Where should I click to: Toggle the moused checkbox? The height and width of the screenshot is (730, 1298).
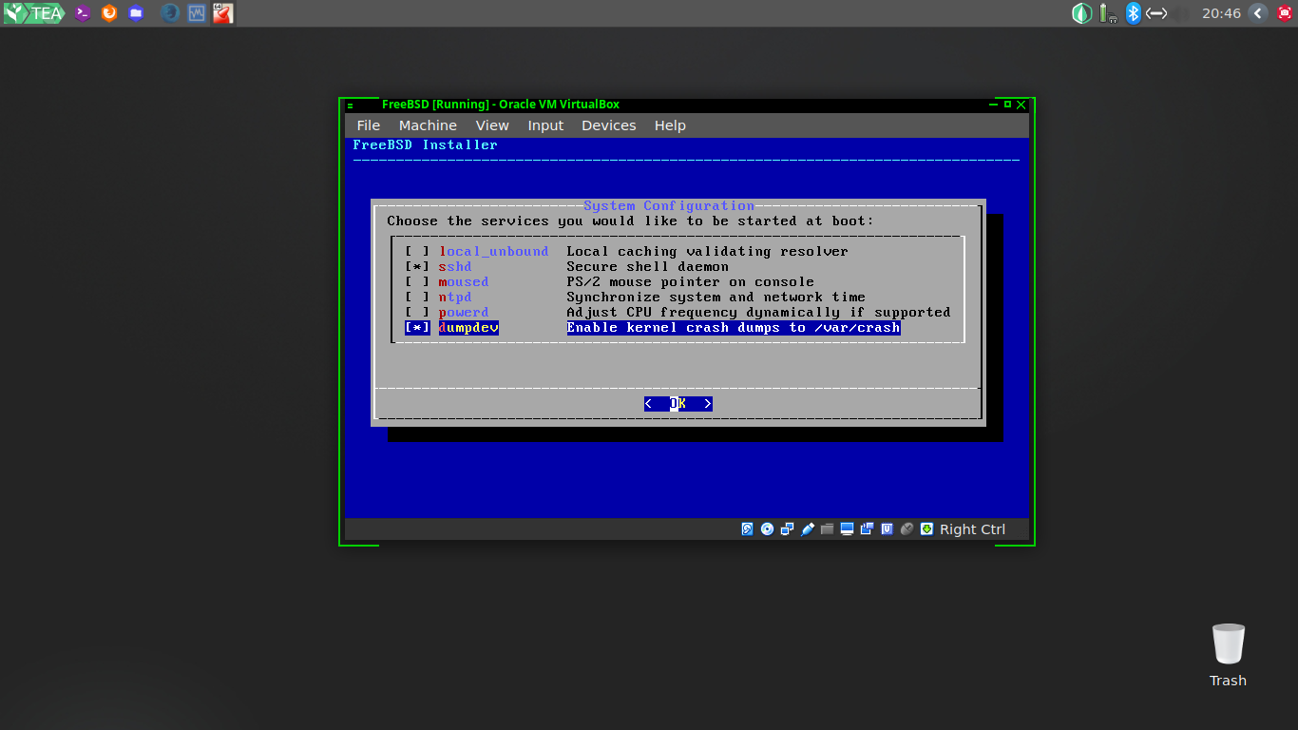point(417,282)
